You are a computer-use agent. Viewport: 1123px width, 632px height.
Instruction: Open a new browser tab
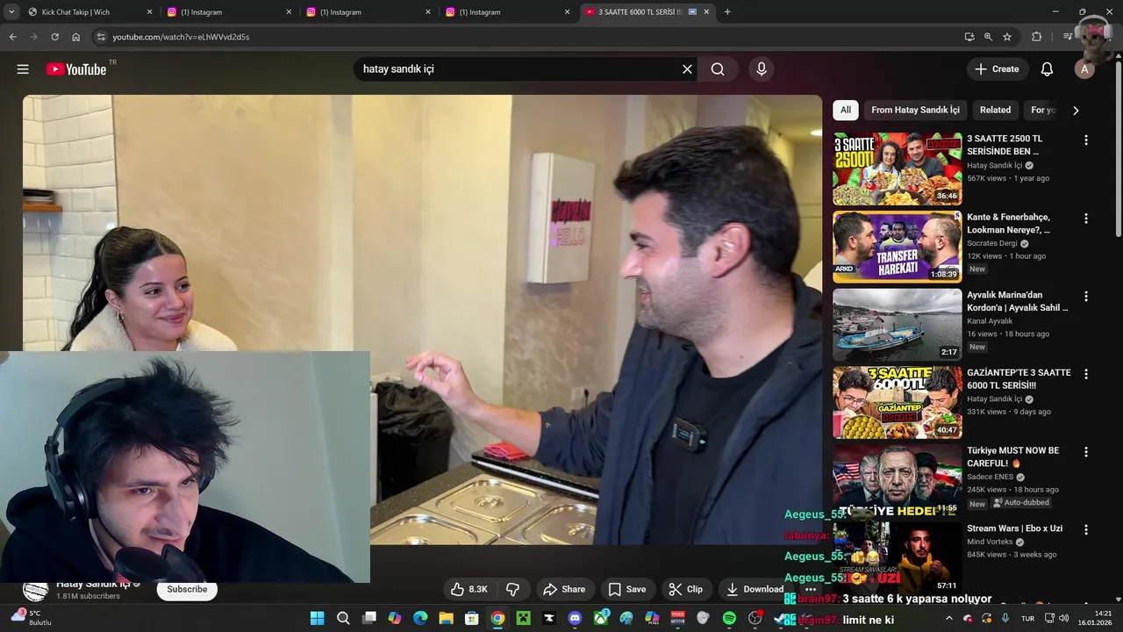pyautogui.click(x=727, y=12)
